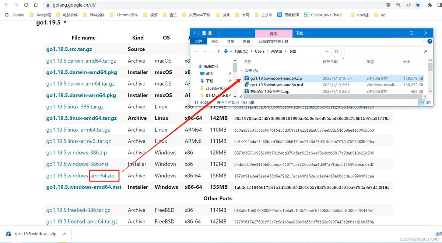The height and width of the screenshot is (243, 442).
Task: Go to the browser home page
Action: point(35,5)
